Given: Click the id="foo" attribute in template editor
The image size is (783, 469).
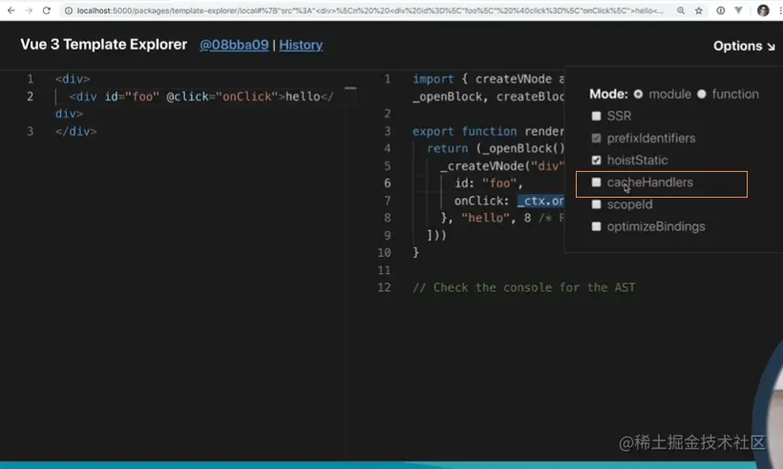Looking at the screenshot, I should 132,96.
